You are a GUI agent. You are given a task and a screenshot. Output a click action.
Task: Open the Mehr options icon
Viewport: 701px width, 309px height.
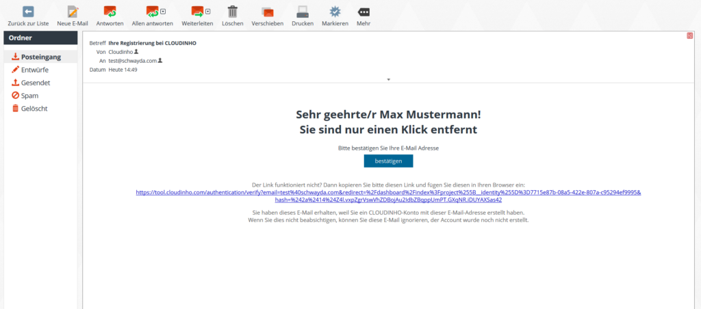pyautogui.click(x=364, y=12)
